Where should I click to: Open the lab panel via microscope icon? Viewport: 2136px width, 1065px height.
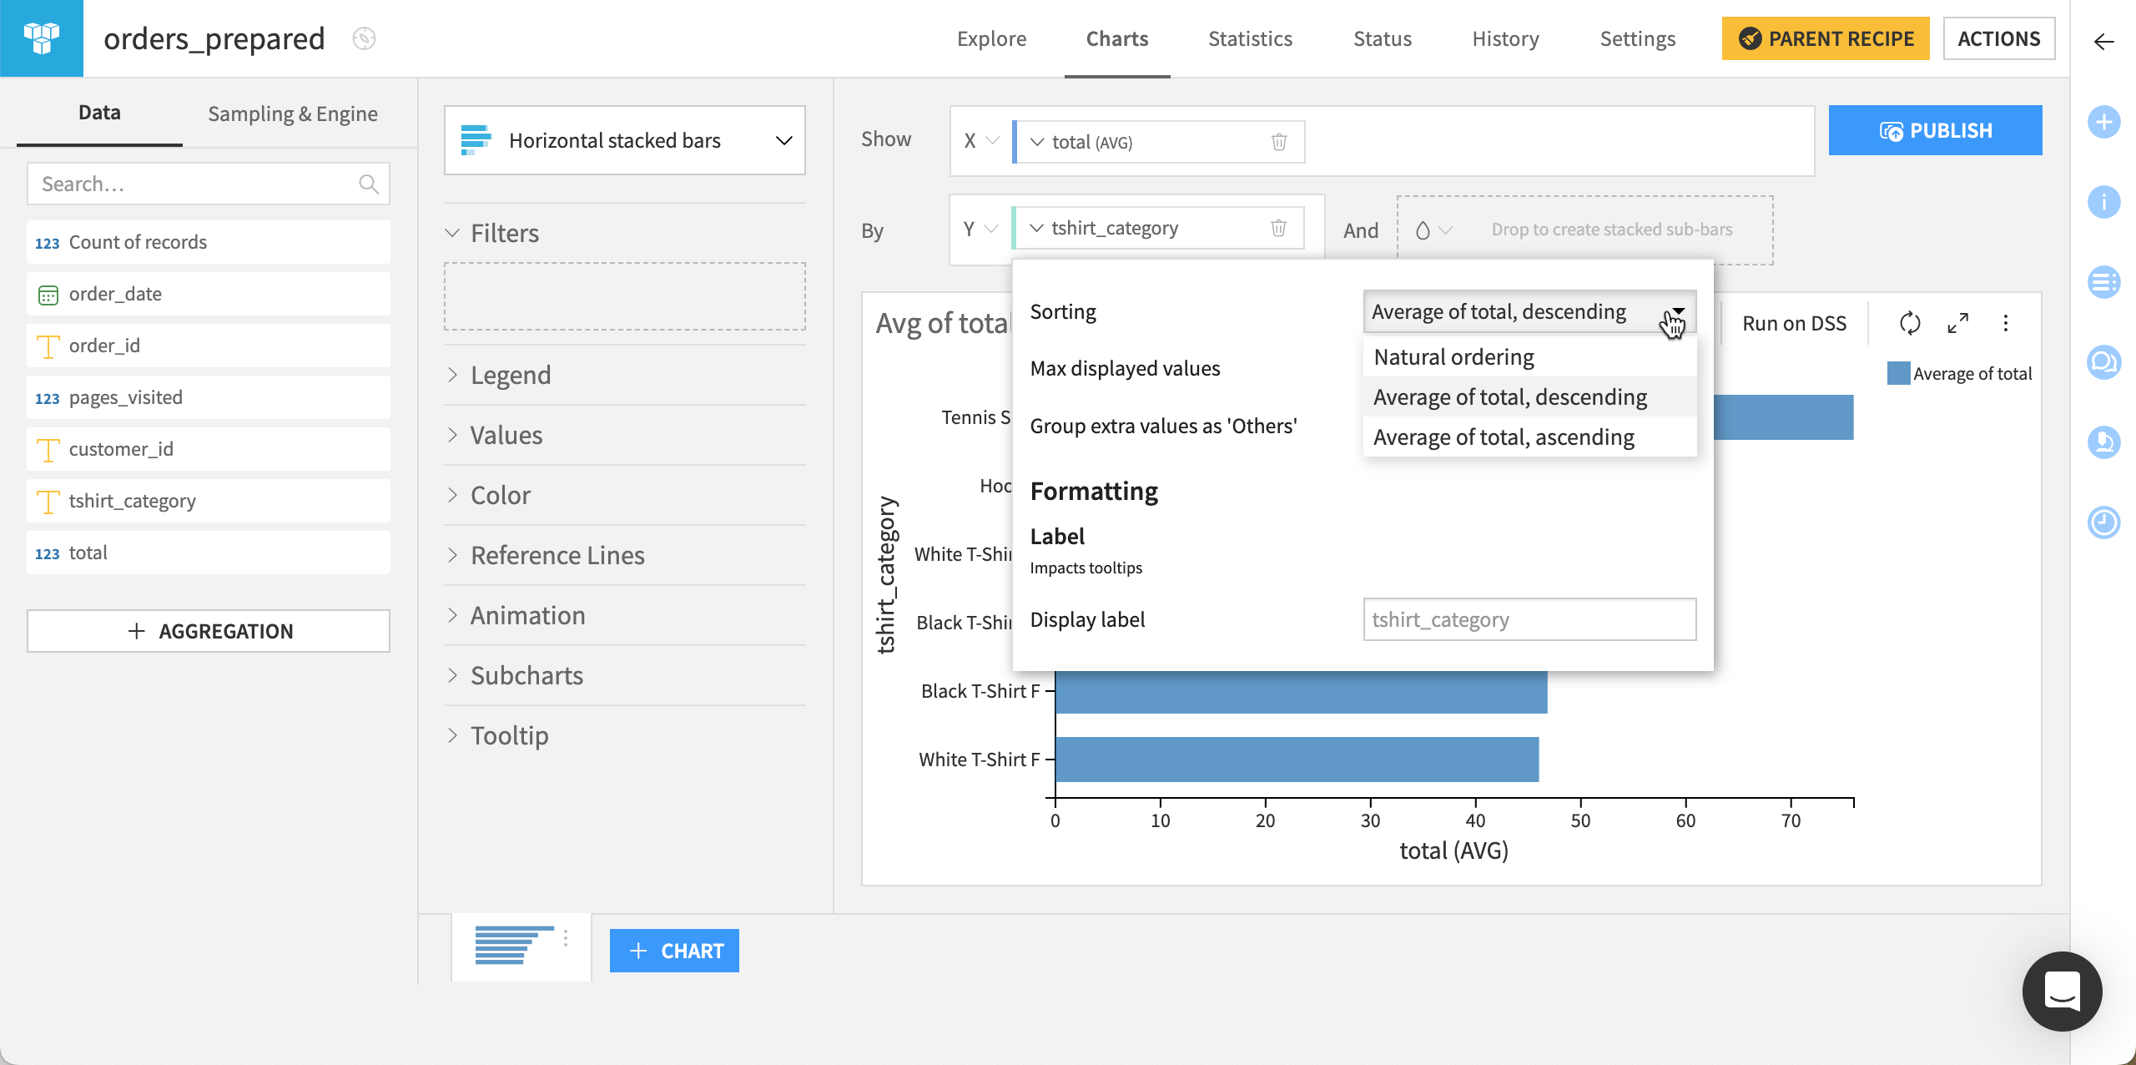(2104, 443)
